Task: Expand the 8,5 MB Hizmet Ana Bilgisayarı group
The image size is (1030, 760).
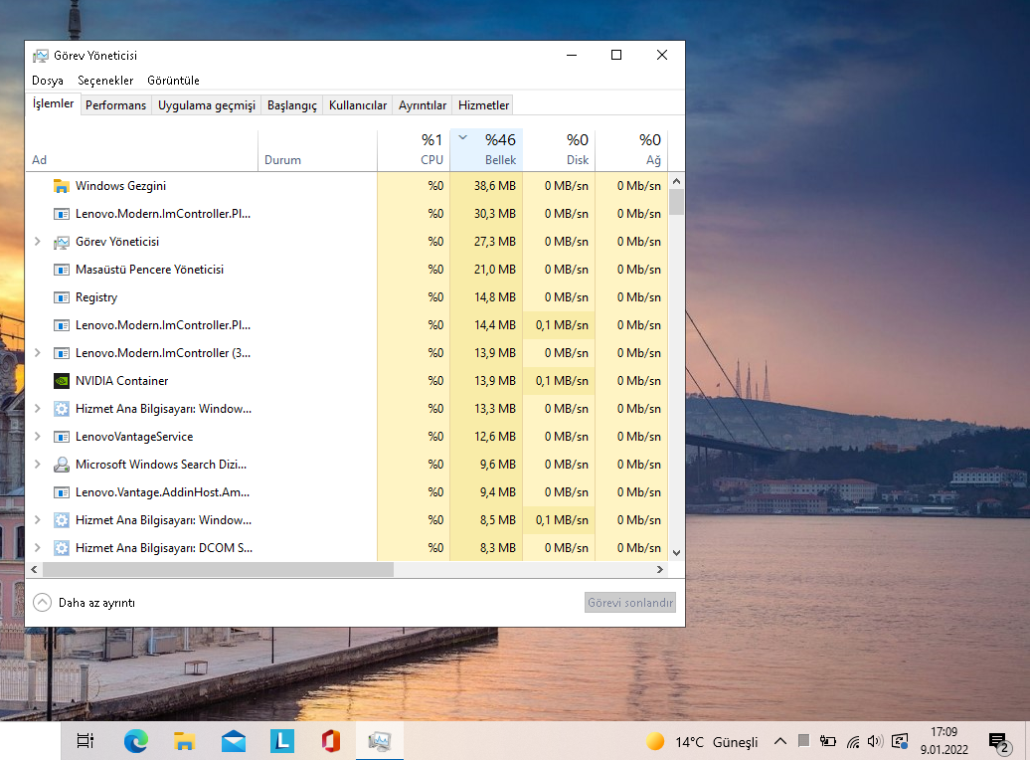Action: (38, 520)
